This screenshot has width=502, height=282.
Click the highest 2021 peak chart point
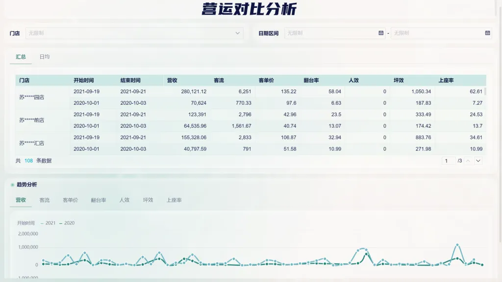coord(457,245)
